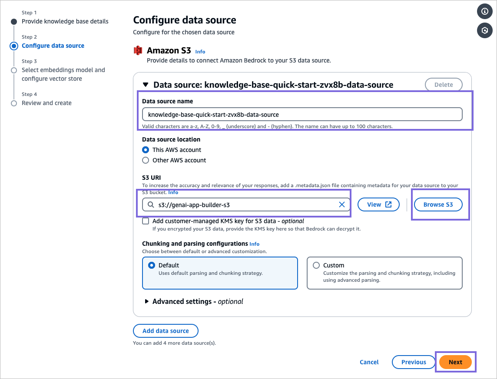Expand Advanced settings optional section

(x=146, y=301)
